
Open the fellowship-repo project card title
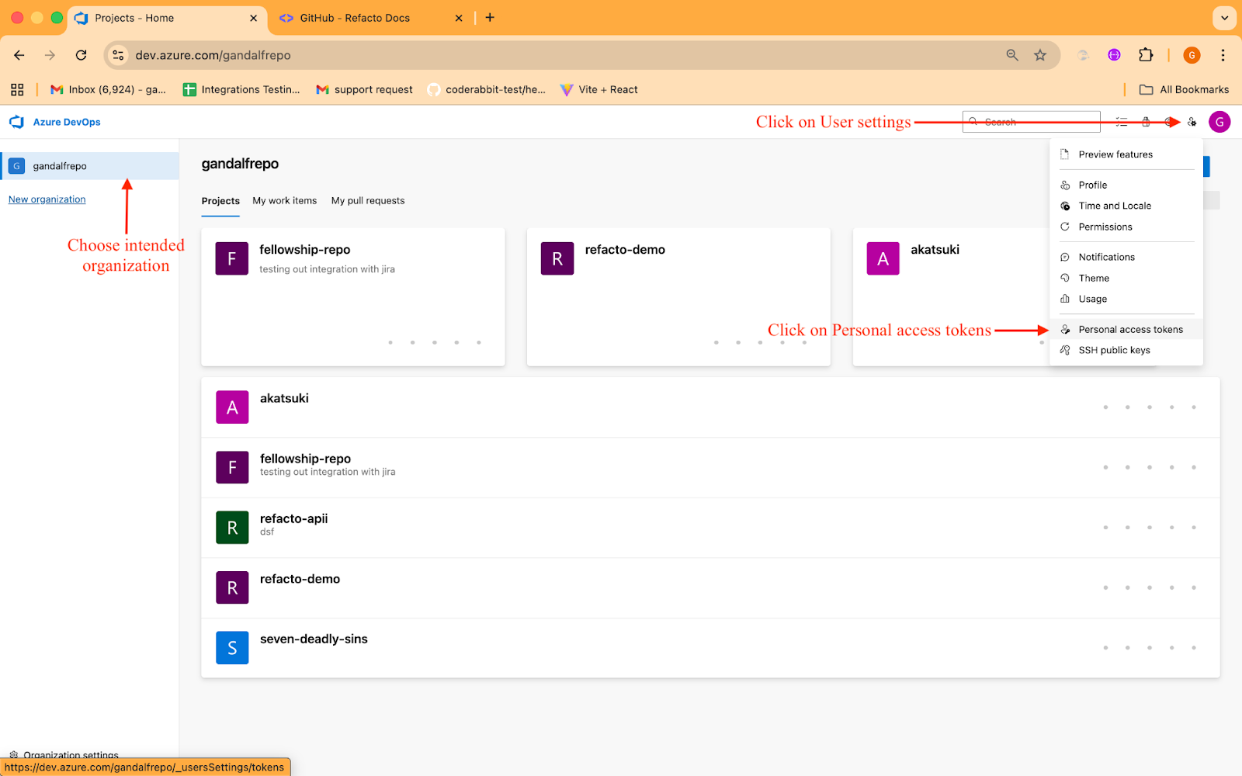(304, 250)
